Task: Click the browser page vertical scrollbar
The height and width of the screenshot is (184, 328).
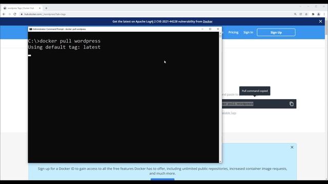Action: [326, 98]
